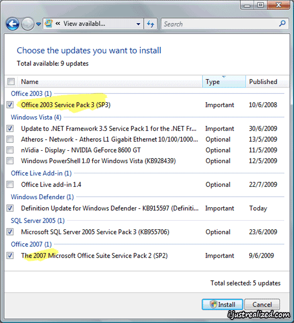
Task: Click the Windows Update address bar icon
Action: [x=48, y=24]
